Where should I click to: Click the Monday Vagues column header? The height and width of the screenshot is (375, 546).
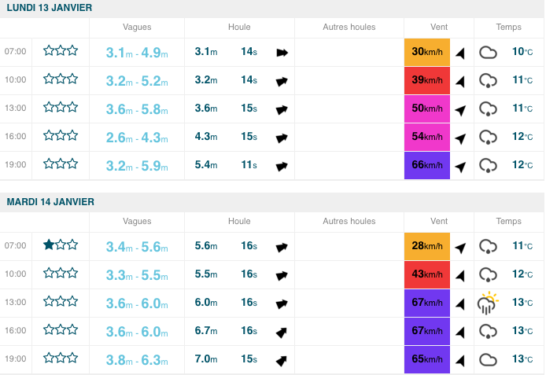137,28
